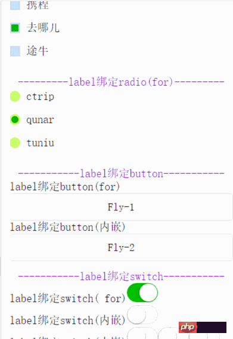Choose the tuniu radio button
233x339 pixels.
[x=15, y=143]
